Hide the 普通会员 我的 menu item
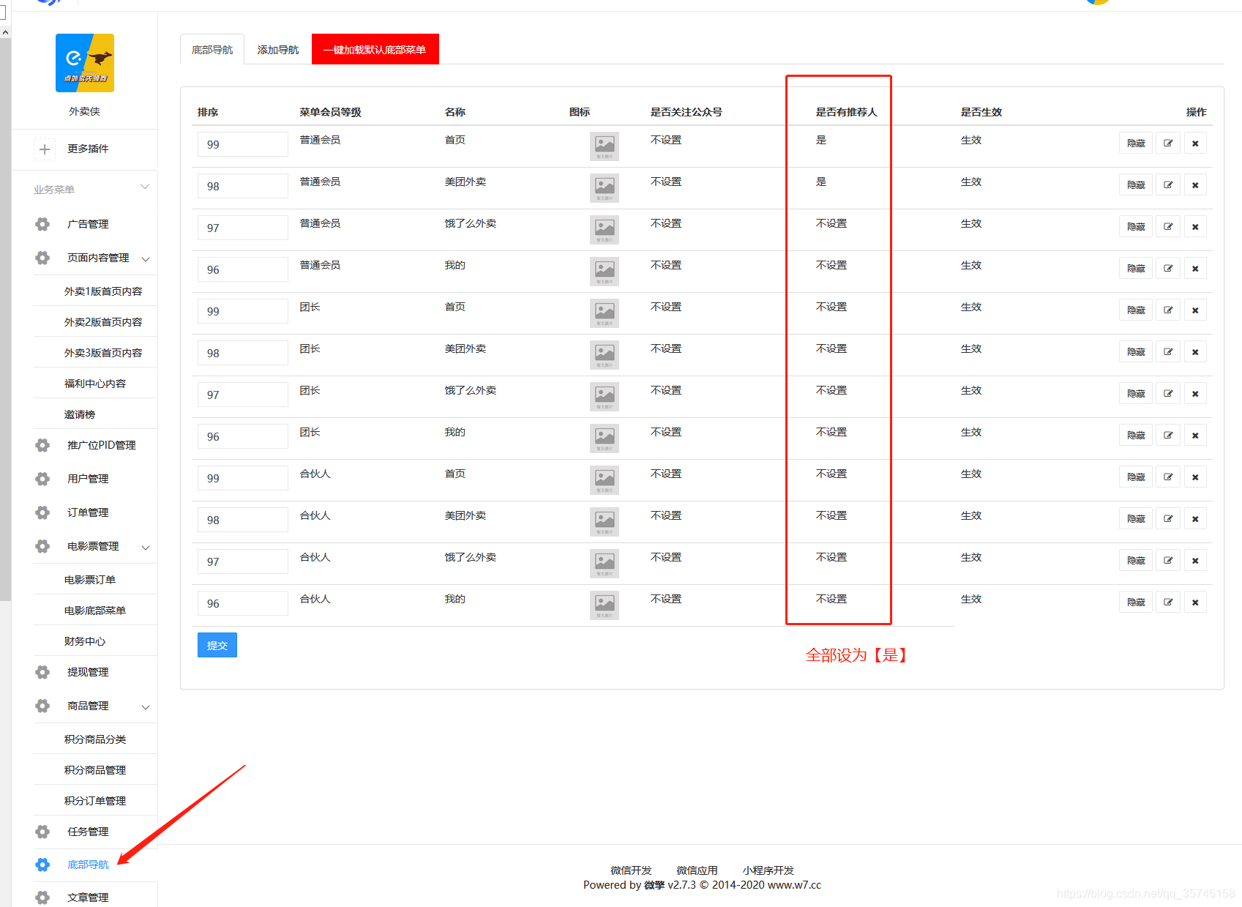Viewport: 1242px width, 907px height. tap(1136, 268)
